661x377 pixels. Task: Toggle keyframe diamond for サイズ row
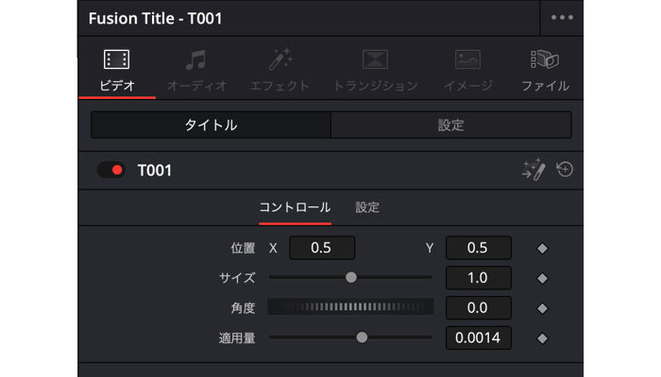pos(542,278)
